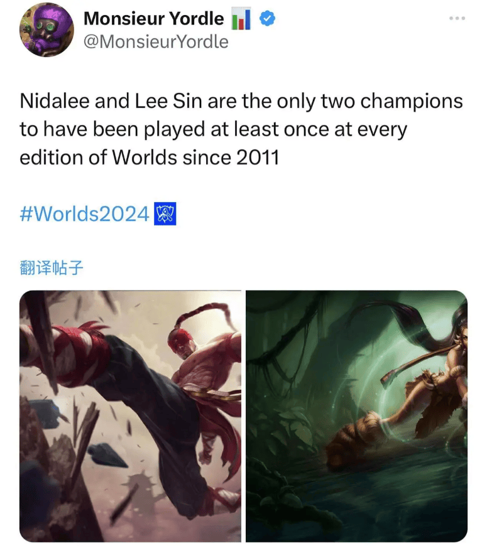Open the @MonsieurYordle handle
Screen dimensions: 487x553
point(156,41)
